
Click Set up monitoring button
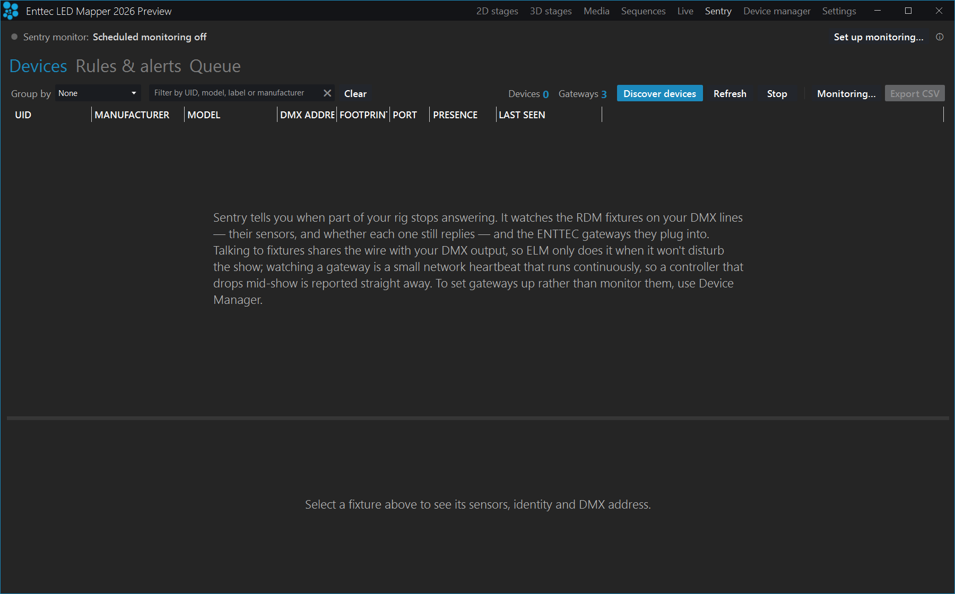879,37
